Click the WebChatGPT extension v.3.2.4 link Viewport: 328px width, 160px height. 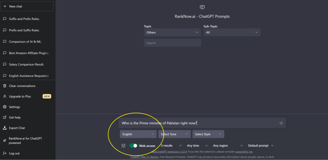click(169, 152)
